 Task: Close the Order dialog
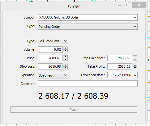pyautogui.click(x=139, y=5)
